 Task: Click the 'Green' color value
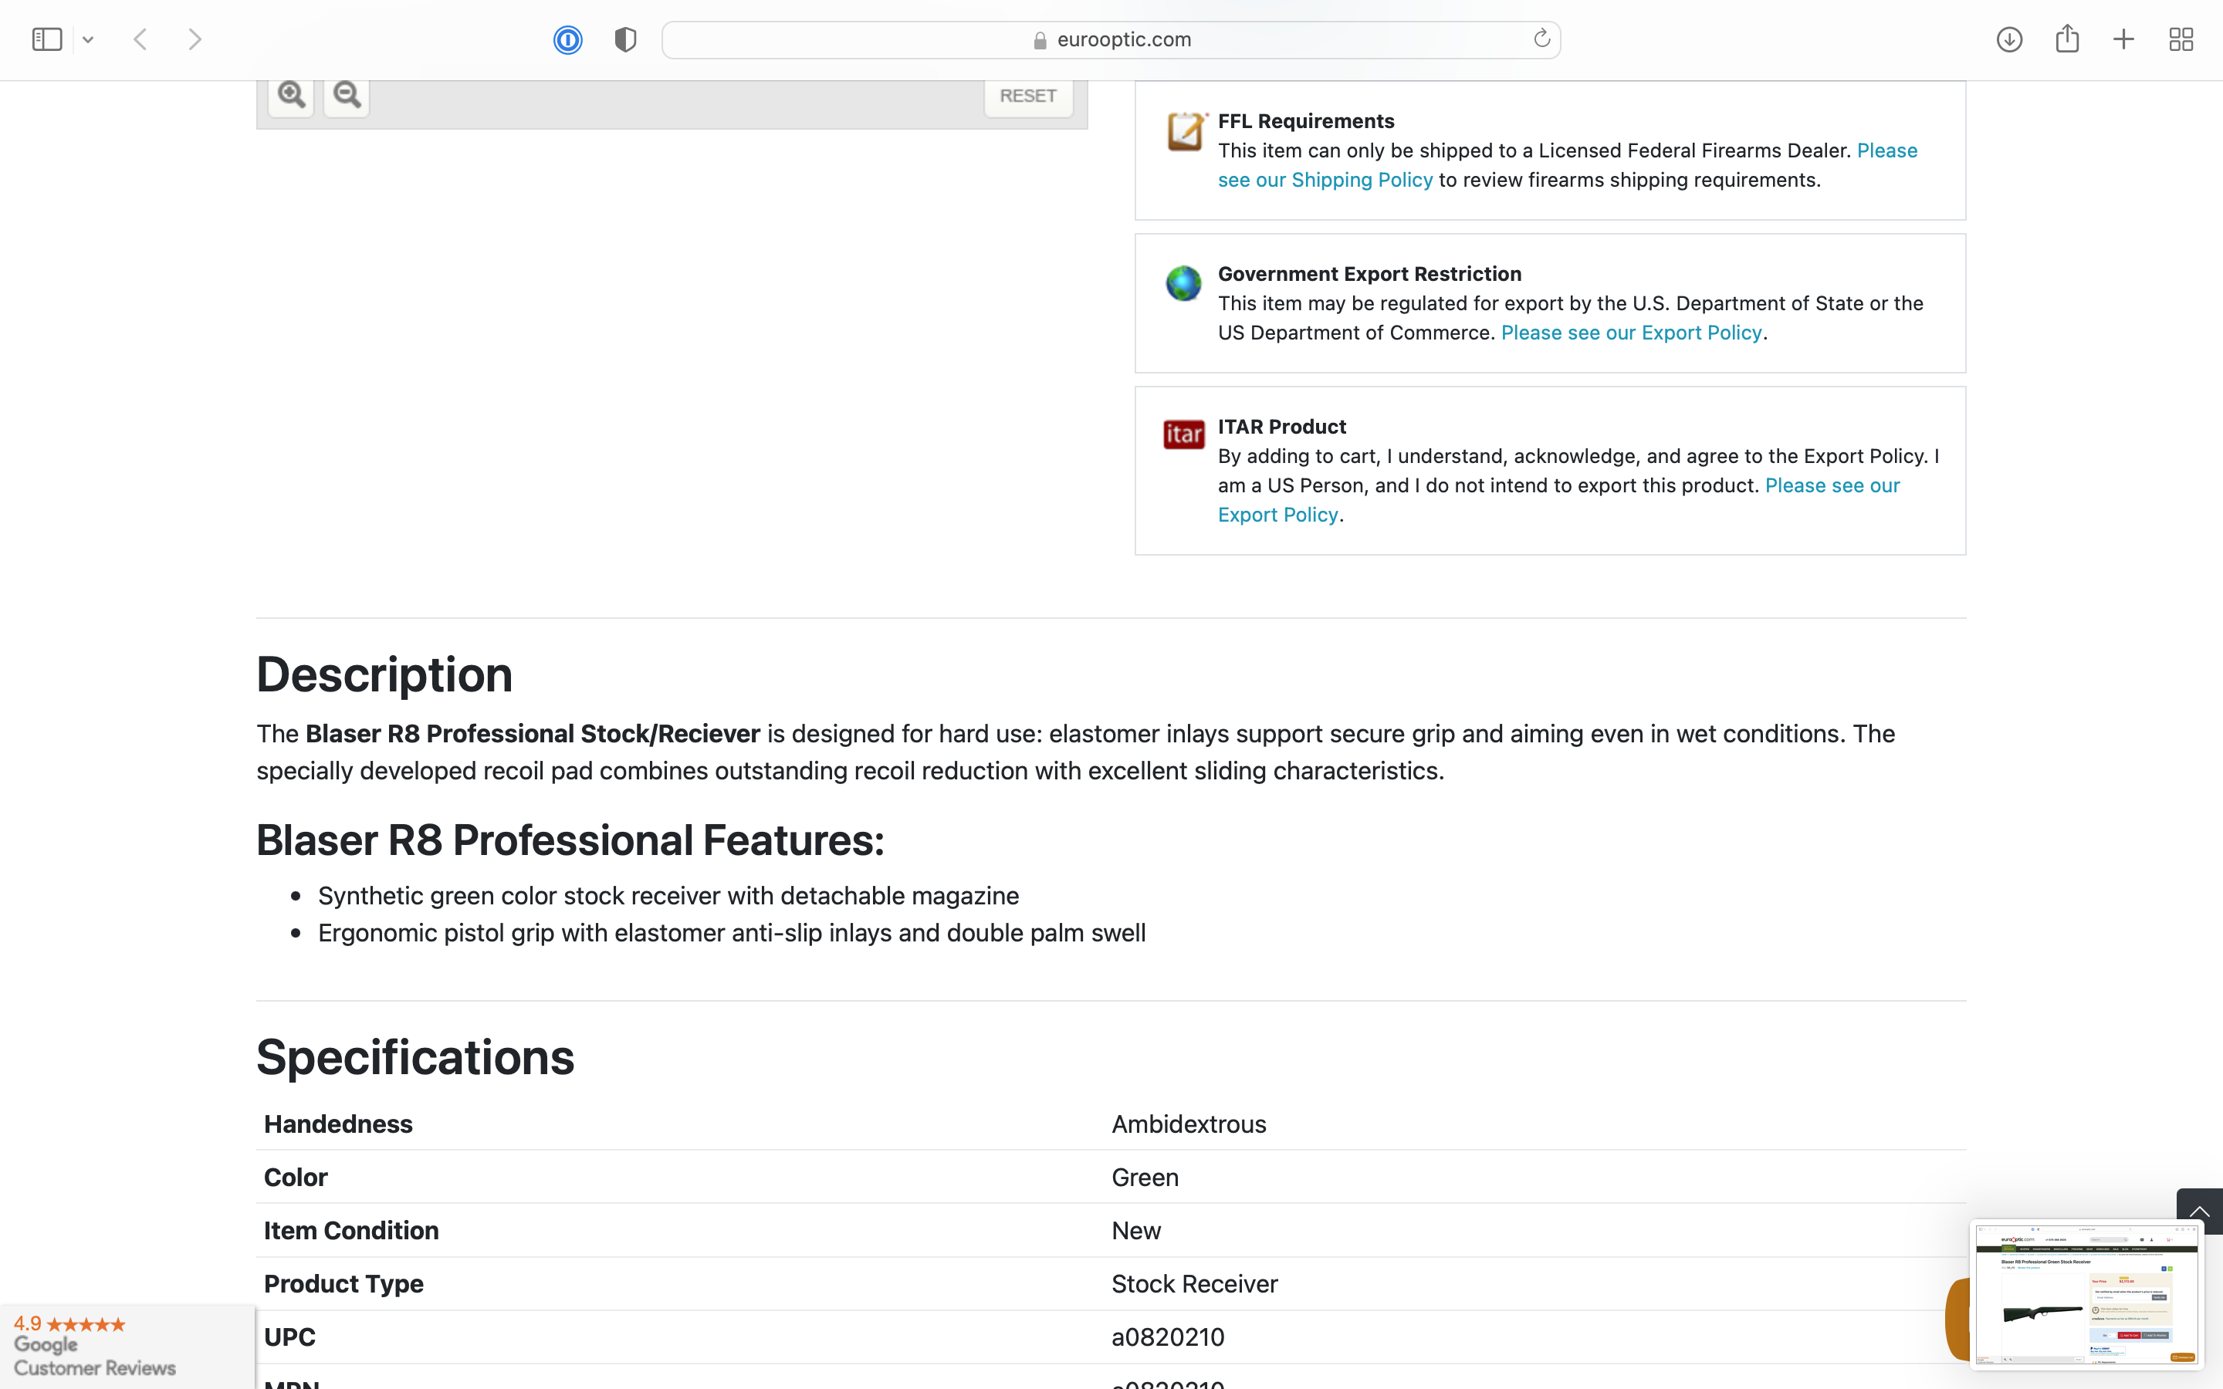(x=1145, y=1177)
